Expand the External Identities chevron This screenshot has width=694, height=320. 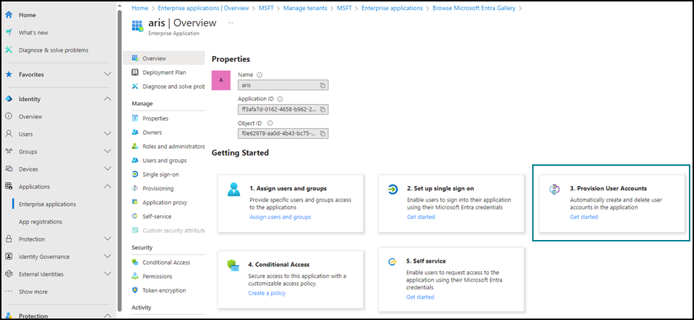[x=107, y=274]
